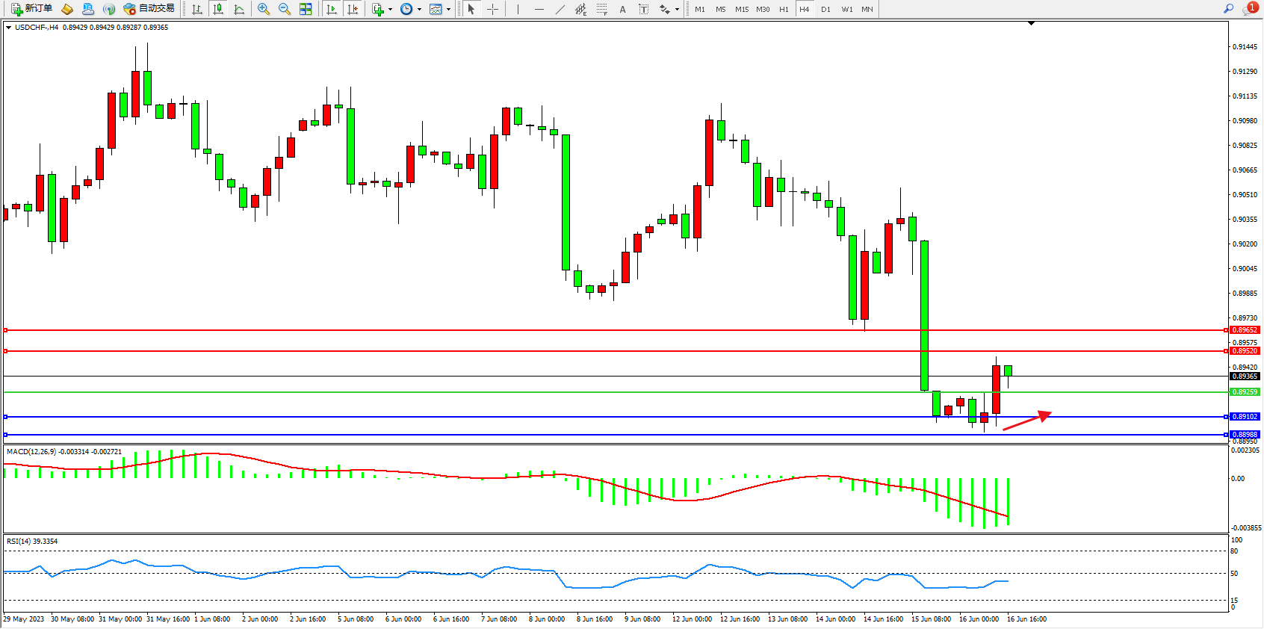Expand the periodicity clock dropdown arrow

(419, 10)
